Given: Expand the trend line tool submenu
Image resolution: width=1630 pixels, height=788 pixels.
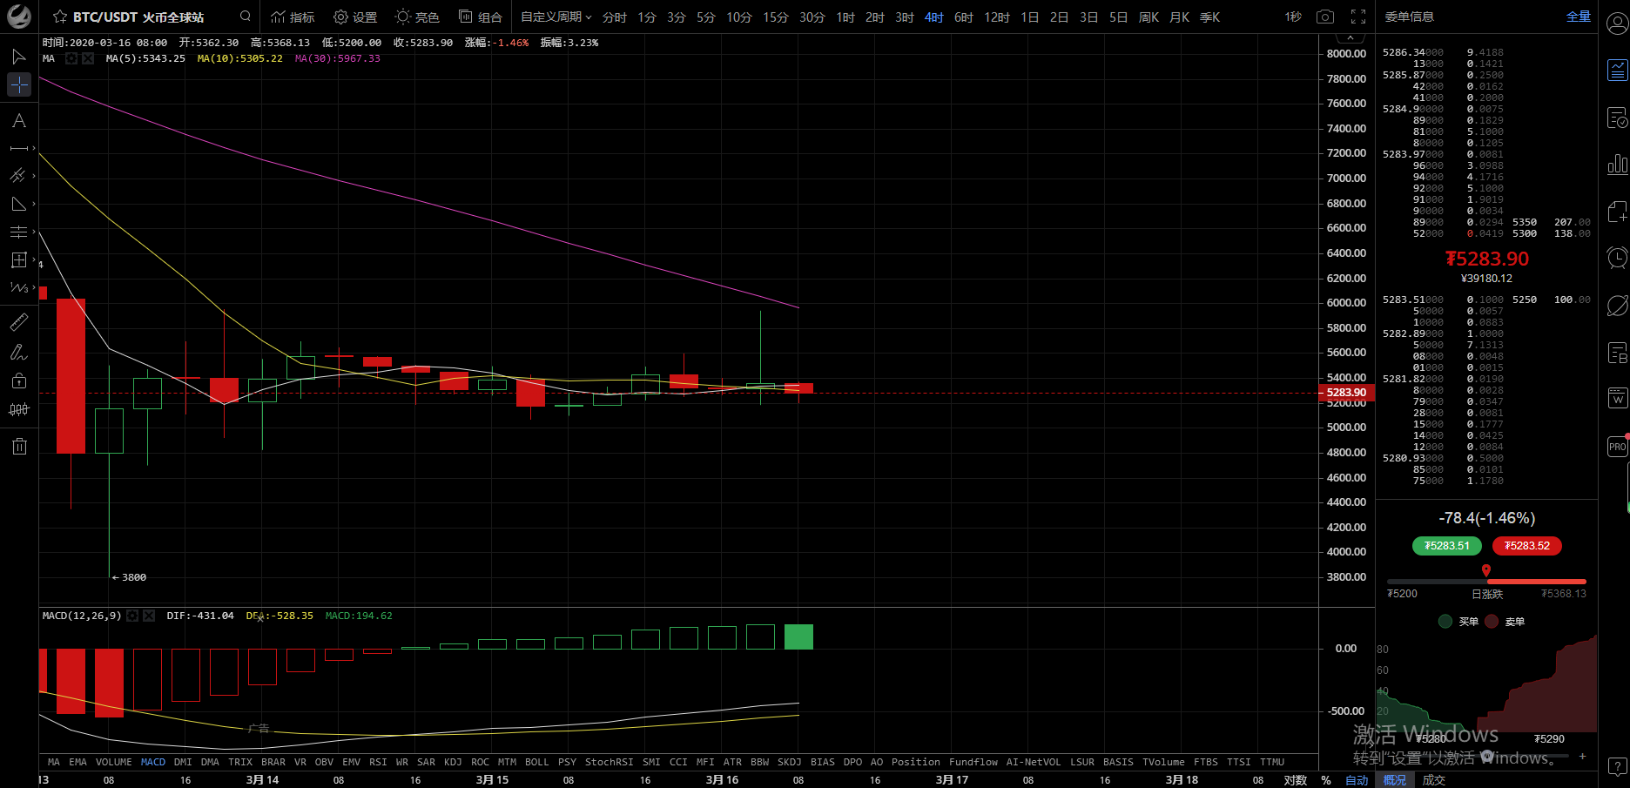Looking at the screenshot, I should click(x=34, y=148).
